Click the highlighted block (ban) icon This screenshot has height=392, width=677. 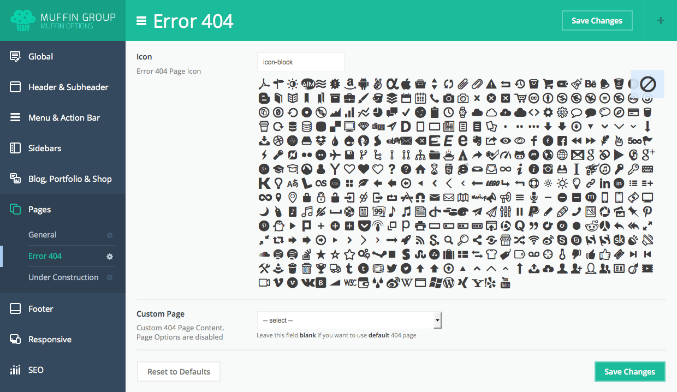tap(648, 84)
